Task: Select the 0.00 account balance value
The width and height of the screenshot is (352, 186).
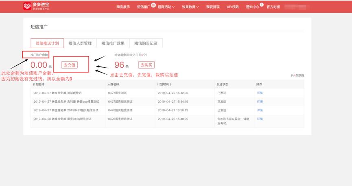Action: 39,65
